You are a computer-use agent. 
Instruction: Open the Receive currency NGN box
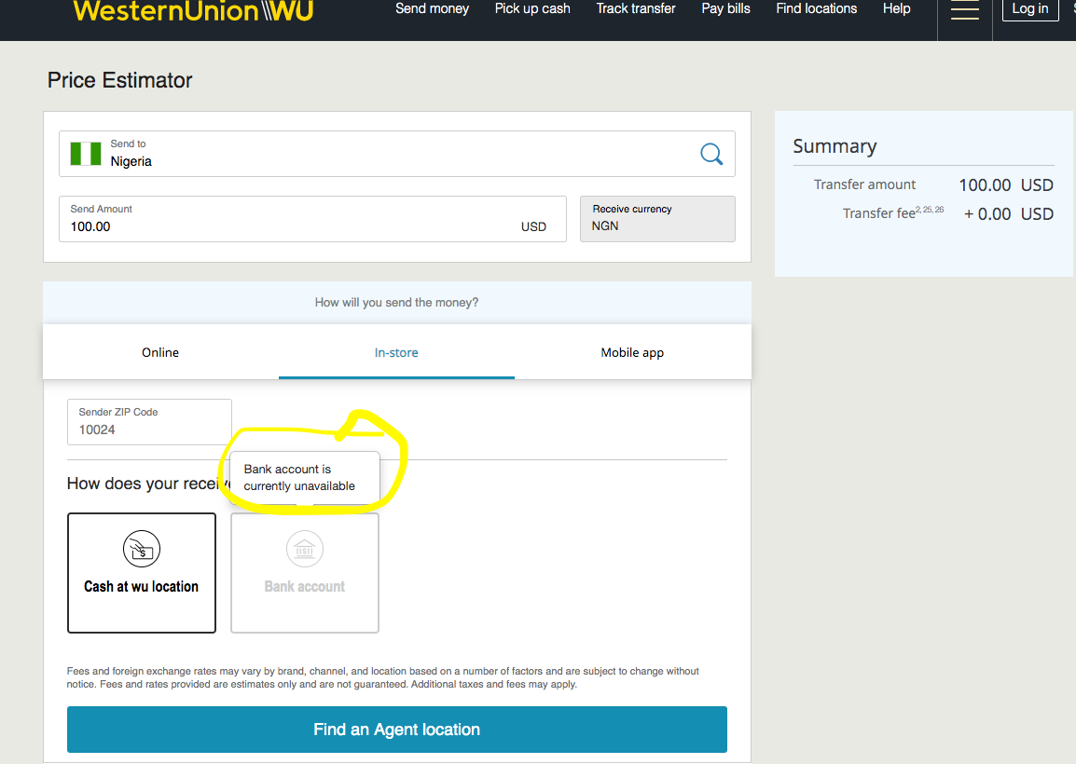[x=657, y=219]
